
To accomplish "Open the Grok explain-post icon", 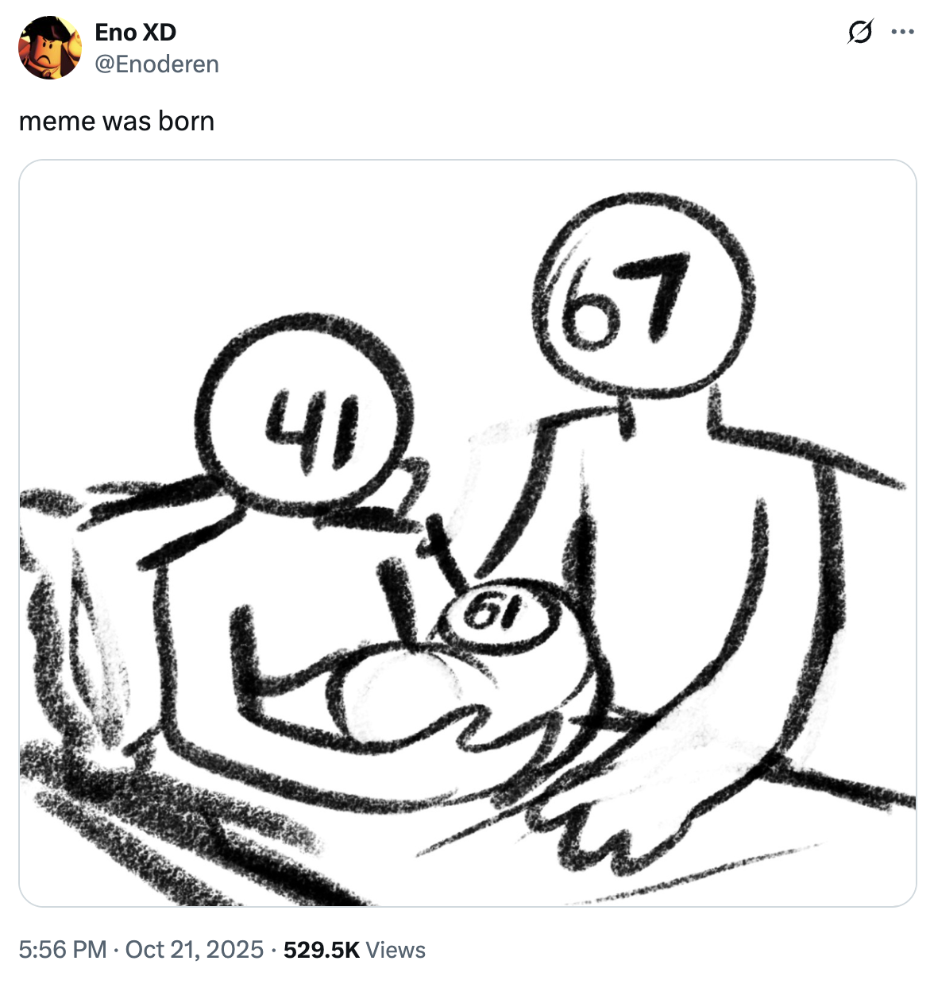I will 860,33.
